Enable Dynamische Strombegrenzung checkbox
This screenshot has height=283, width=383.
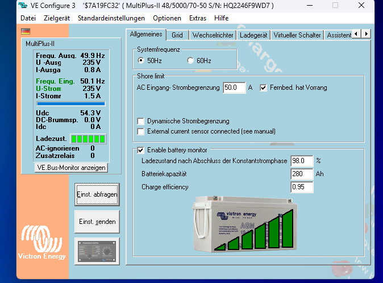141,121
